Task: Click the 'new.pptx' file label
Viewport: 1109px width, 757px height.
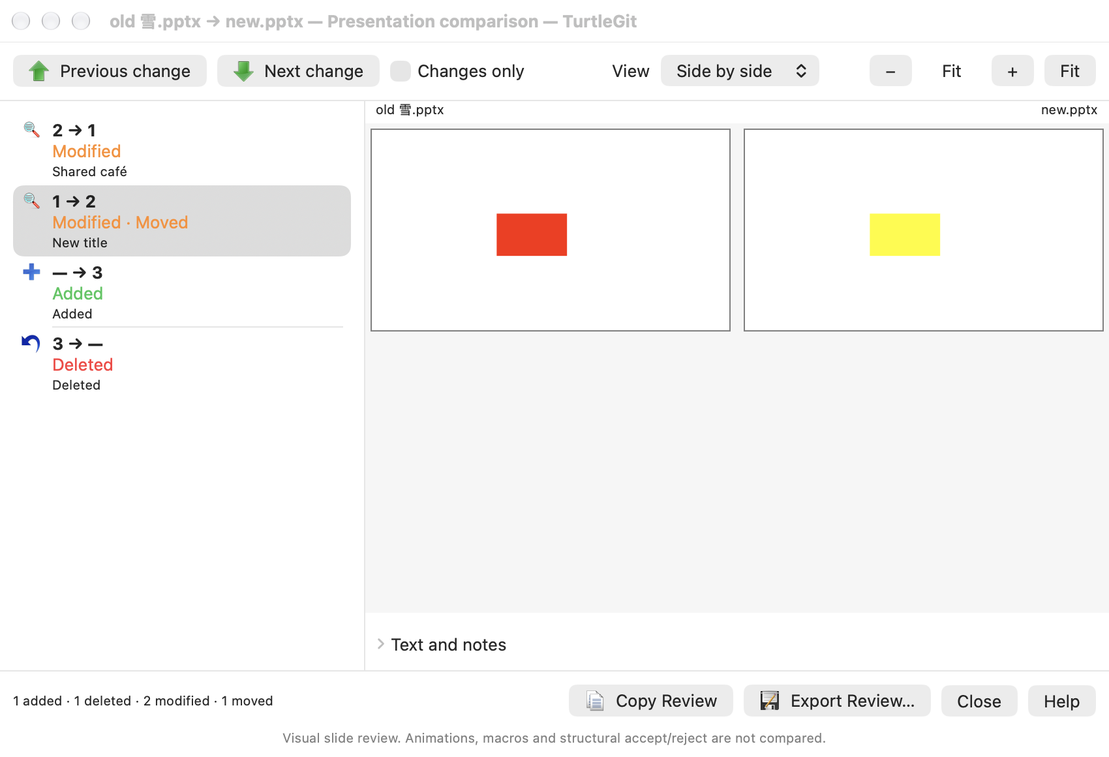Action: (x=1069, y=110)
